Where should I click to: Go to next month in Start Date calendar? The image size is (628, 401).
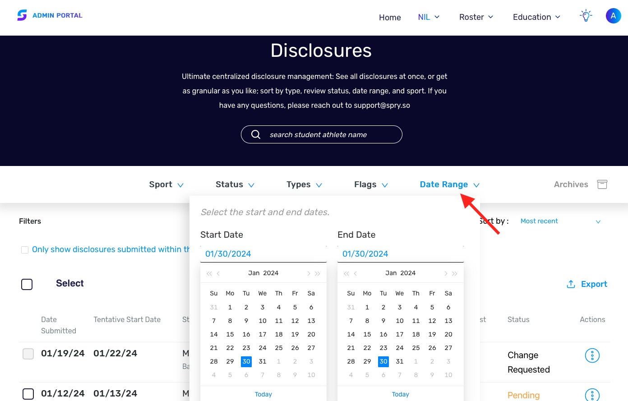[309, 273]
